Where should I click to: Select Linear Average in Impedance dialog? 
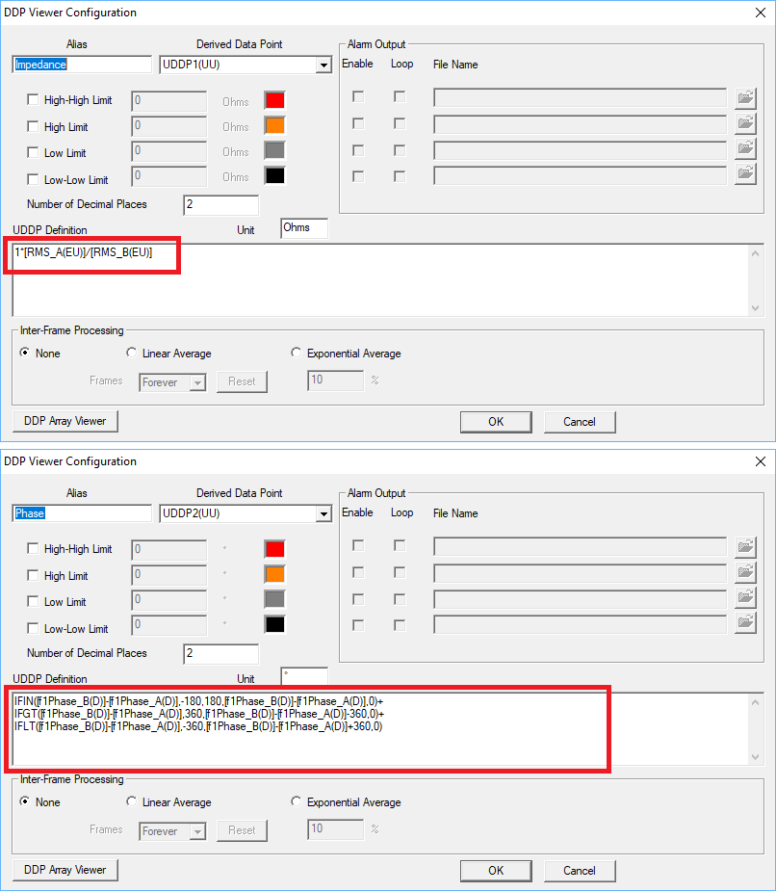(131, 353)
